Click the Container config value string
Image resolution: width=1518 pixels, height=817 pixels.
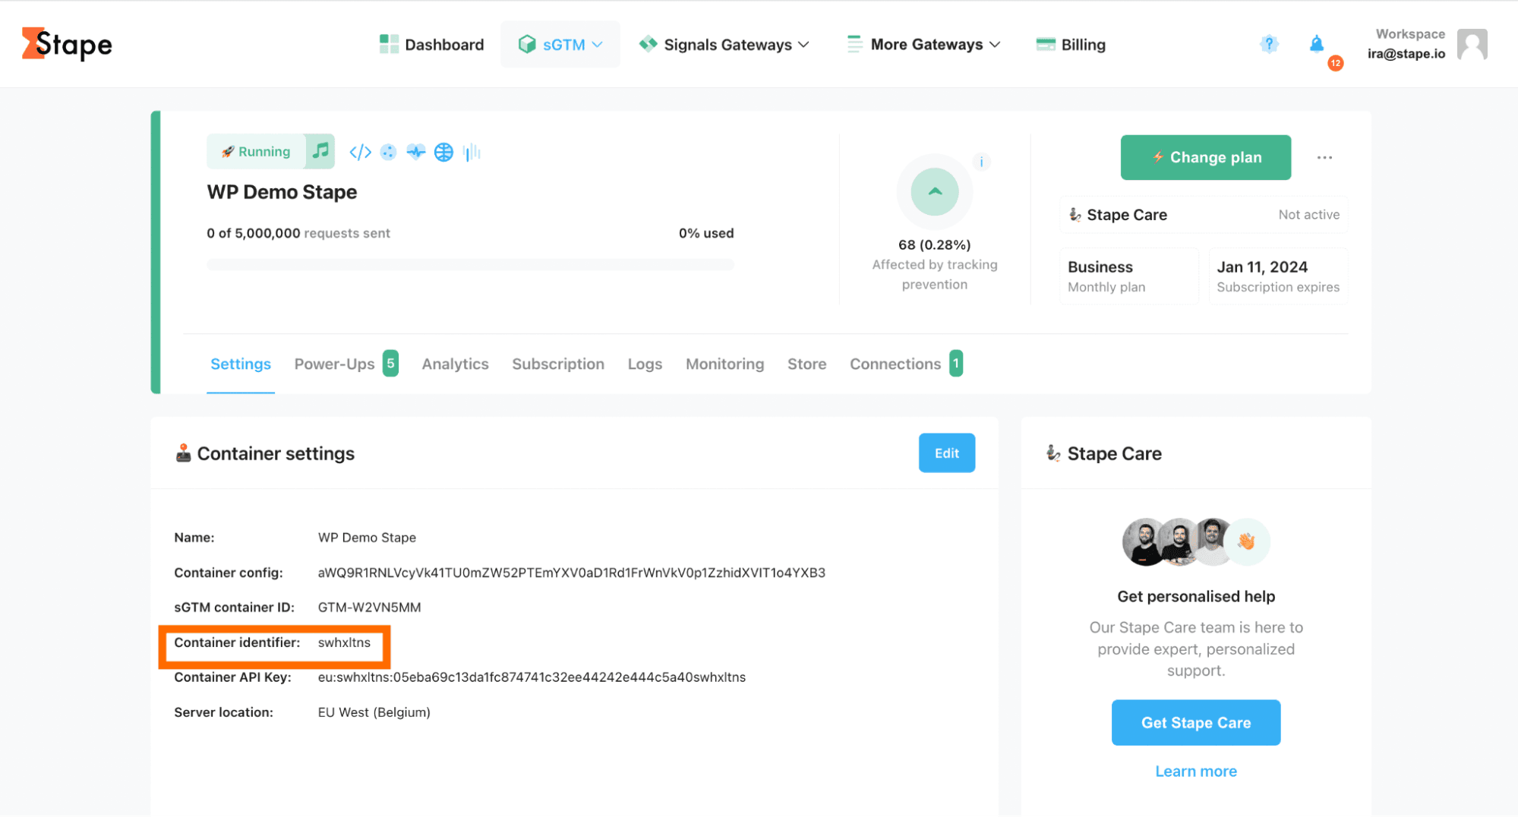point(571,573)
